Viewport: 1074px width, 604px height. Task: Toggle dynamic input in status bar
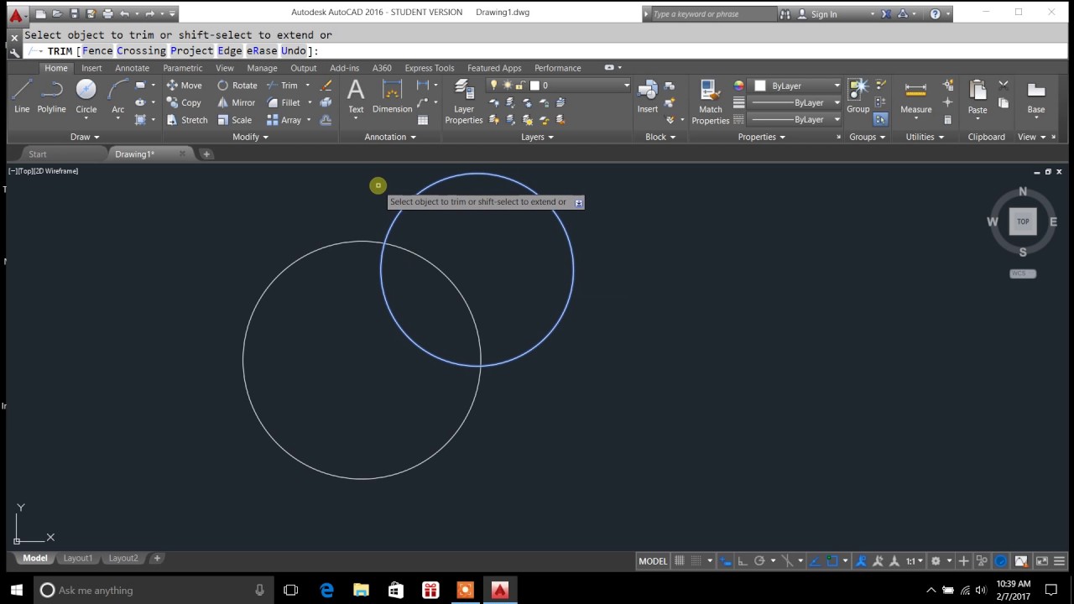tap(726, 561)
